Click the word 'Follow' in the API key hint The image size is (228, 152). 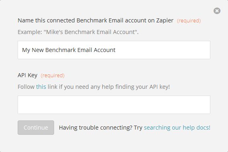click(x=26, y=87)
